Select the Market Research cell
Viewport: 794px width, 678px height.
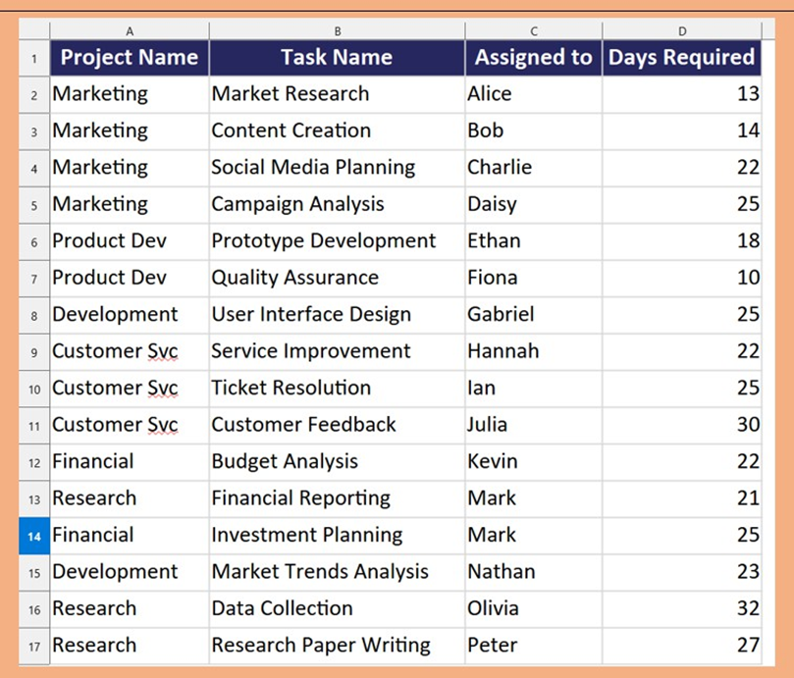pyautogui.click(x=338, y=94)
